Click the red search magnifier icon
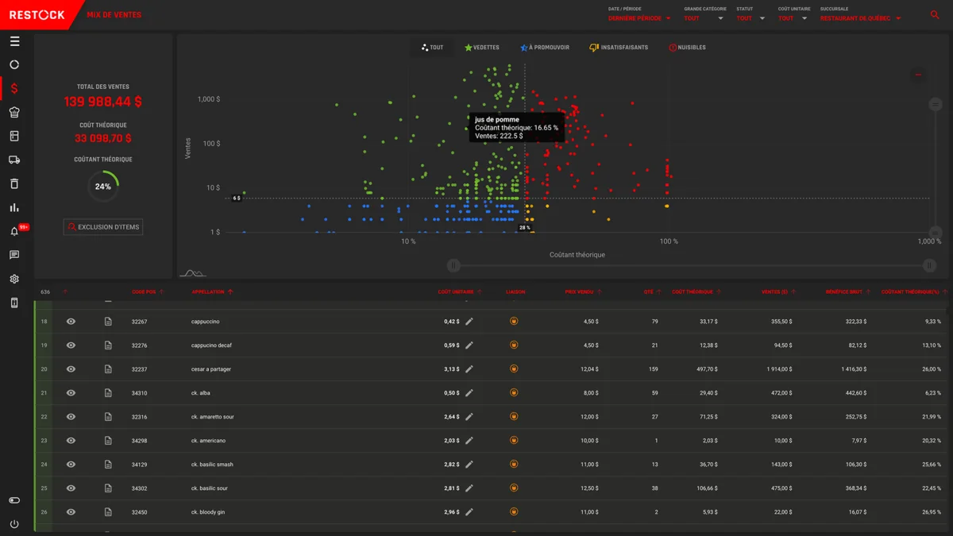The width and height of the screenshot is (953, 536). point(935,15)
